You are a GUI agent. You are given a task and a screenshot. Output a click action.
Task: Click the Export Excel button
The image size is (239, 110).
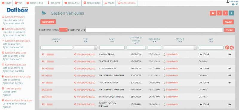tap(48, 22)
